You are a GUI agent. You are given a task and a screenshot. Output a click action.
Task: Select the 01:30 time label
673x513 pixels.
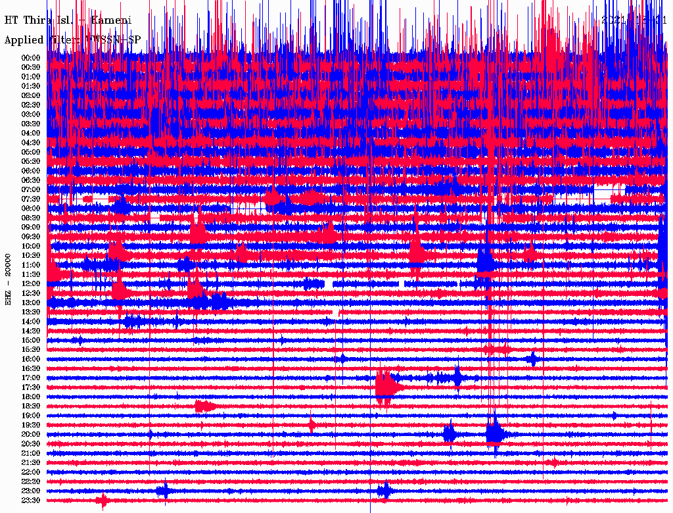click(x=31, y=86)
